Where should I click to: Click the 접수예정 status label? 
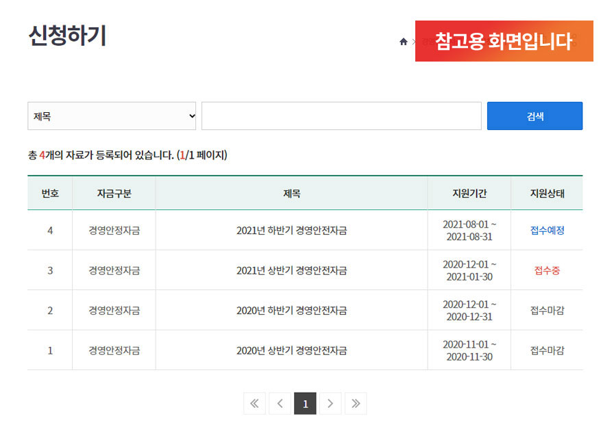click(x=547, y=231)
